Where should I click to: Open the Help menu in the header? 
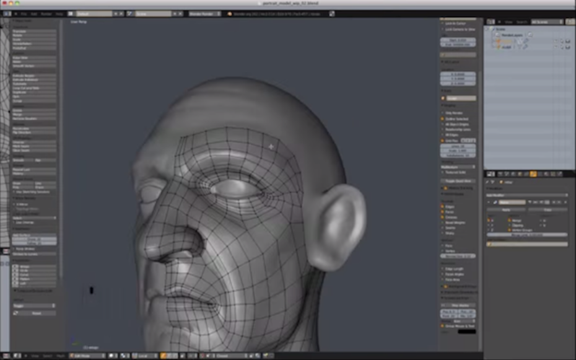(59, 13)
